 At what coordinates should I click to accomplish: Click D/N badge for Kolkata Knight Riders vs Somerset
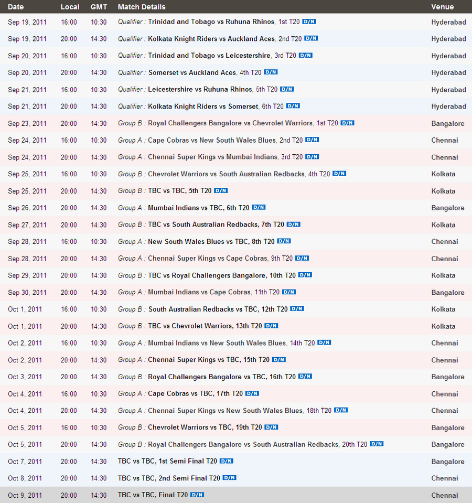pyautogui.click(x=293, y=106)
